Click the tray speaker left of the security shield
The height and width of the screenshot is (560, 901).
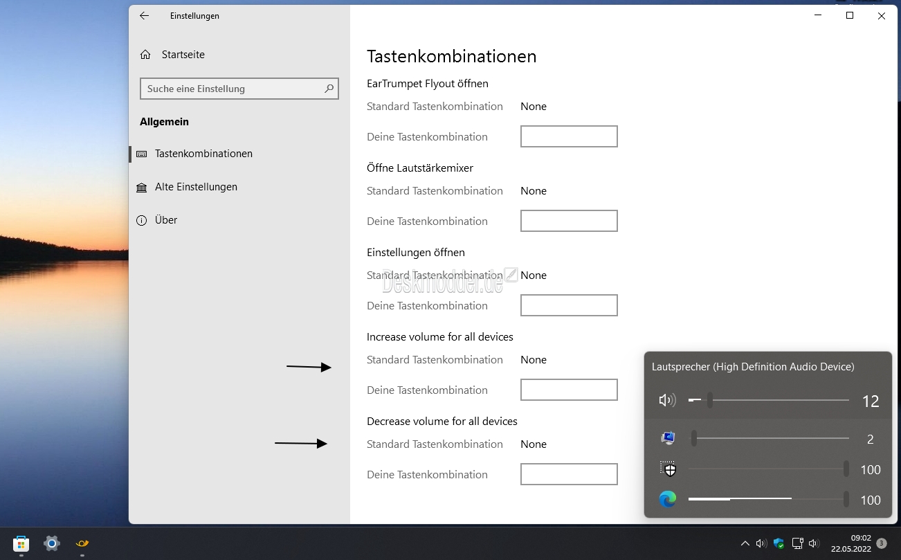(761, 543)
